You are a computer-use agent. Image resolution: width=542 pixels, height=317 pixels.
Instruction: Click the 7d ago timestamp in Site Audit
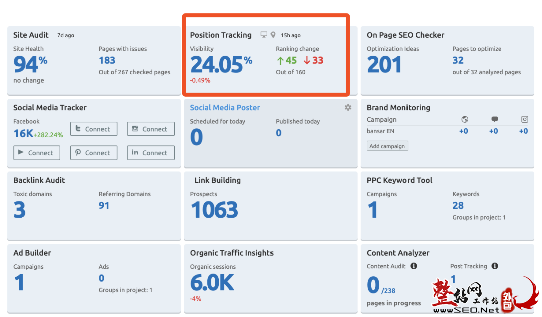[66, 35]
